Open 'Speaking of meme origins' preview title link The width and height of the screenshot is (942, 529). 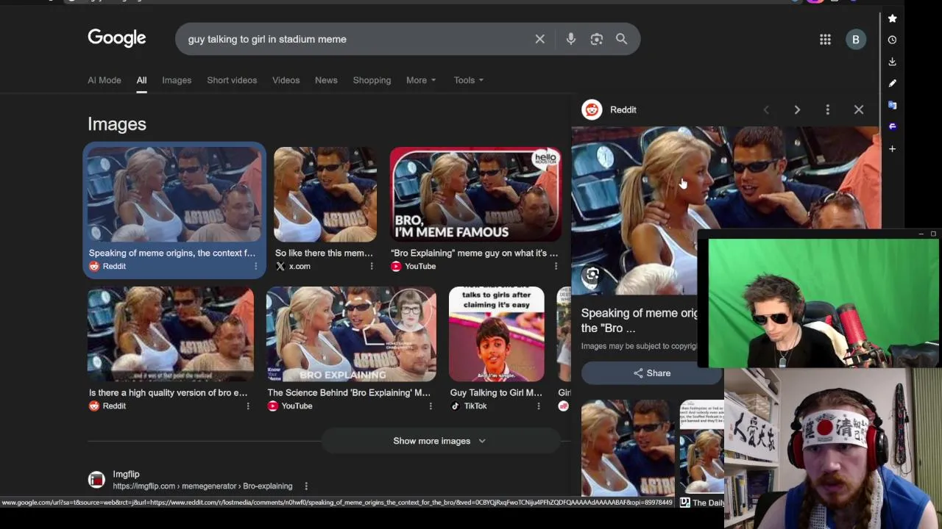639,320
